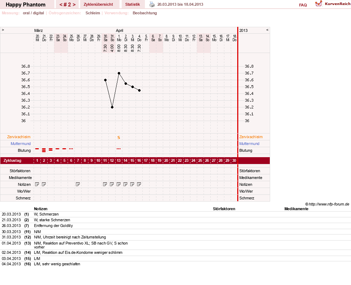Collapse chart with right-side arrow toggle
351x285 pixels.
click(267, 30)
